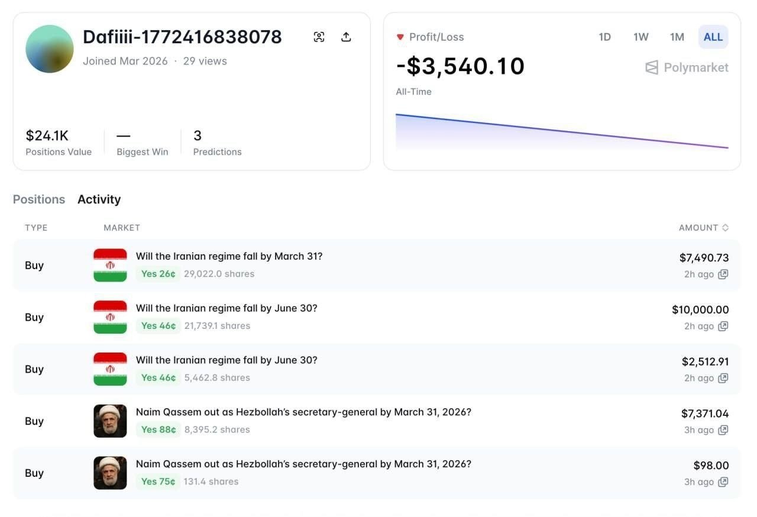
Task: Click the QR scan icon beside username
Action: (319, 37)
